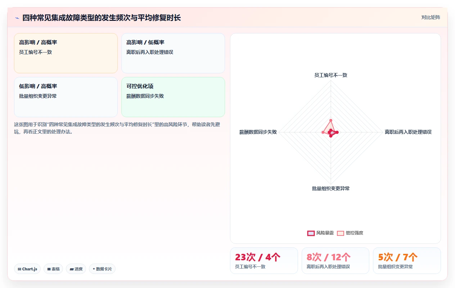Click the 23次 / 4个 stat card

pos(264,261)
